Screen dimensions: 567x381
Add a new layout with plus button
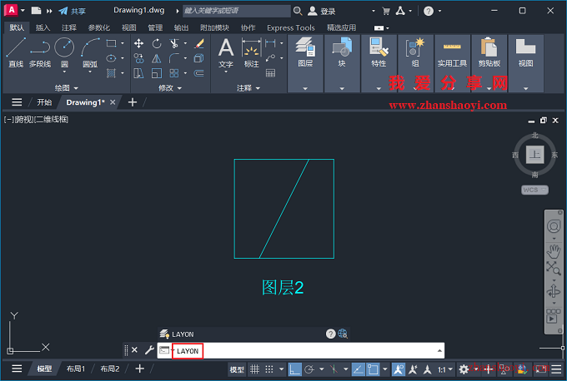pos(139,369)
